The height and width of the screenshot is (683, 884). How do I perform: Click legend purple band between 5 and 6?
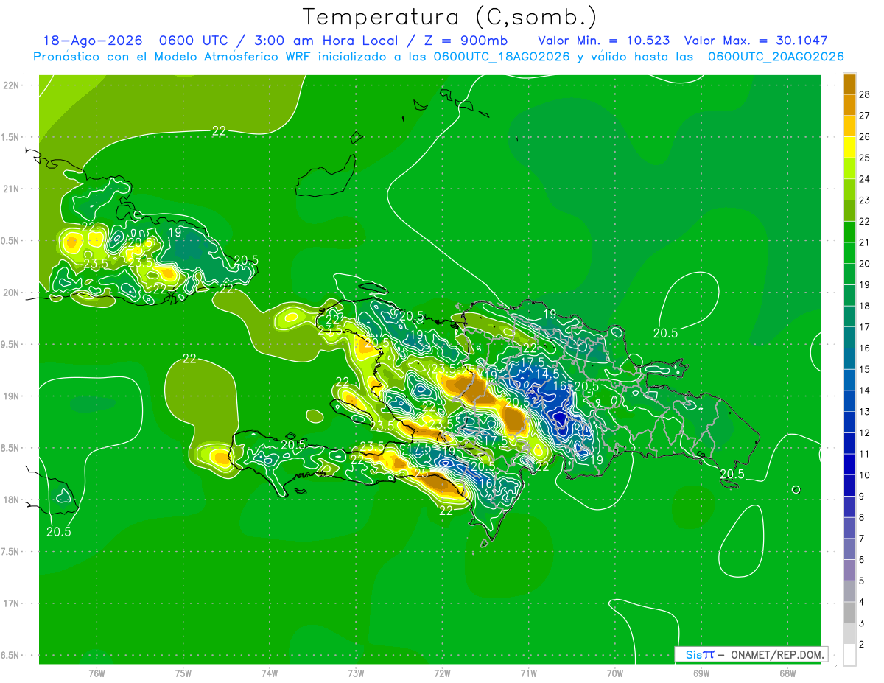click(849, 570)
